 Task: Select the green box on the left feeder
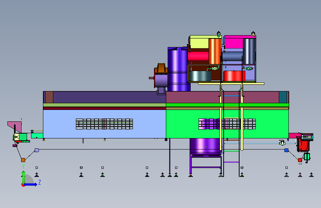tap(23, 137)
